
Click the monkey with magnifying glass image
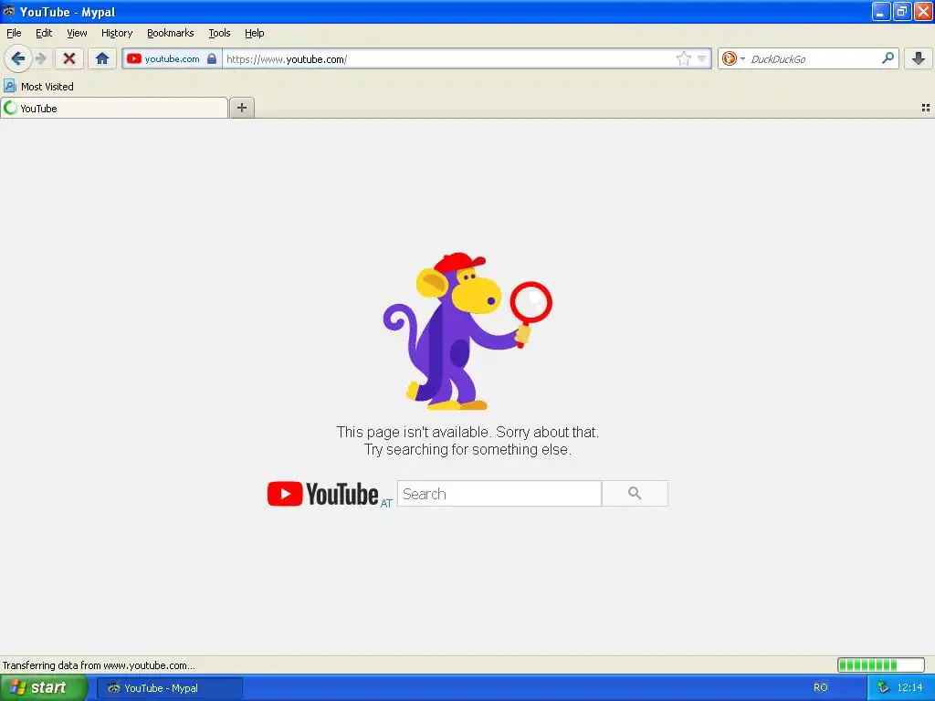[467, 330]
